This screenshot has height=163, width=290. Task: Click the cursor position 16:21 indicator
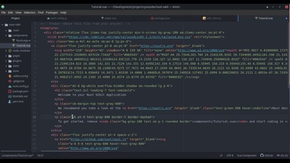click(40, 155)
